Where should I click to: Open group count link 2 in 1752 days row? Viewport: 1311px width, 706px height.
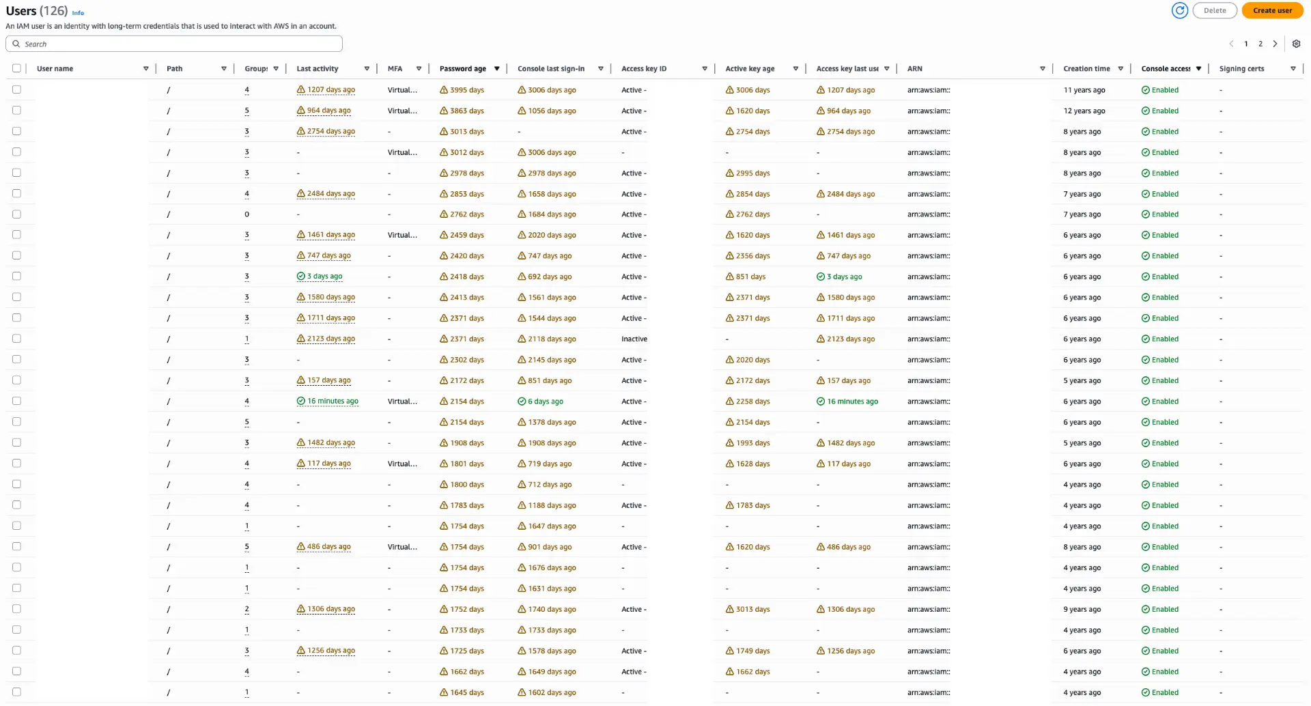[x=246, y=609]
